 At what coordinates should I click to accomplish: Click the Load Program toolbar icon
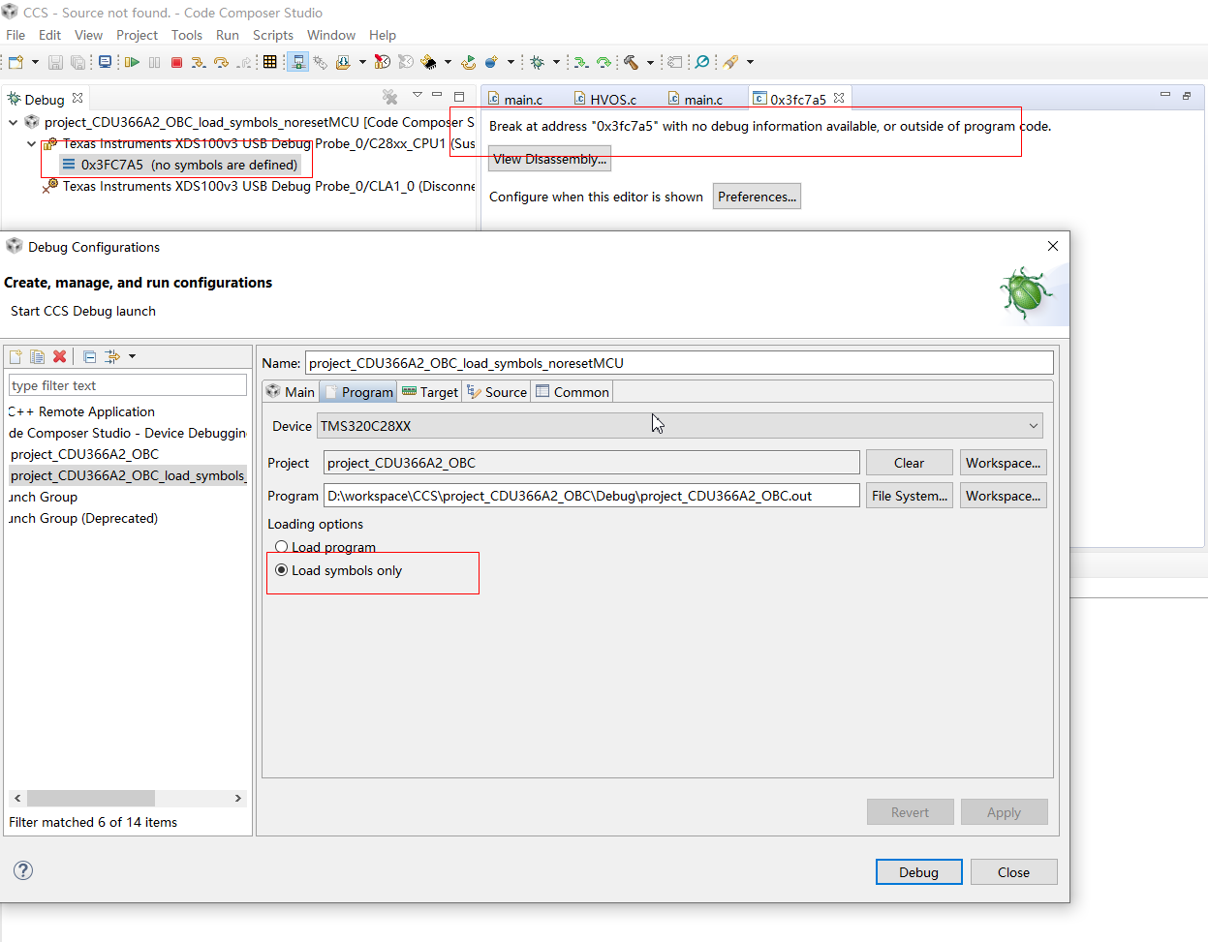point(343,62)
